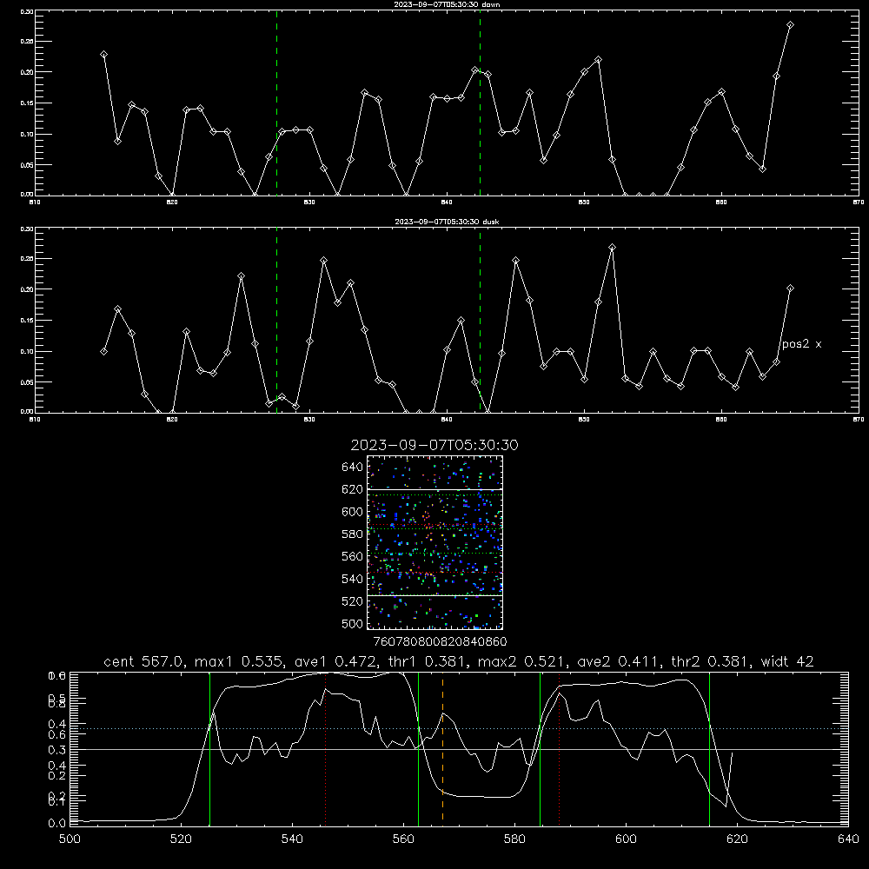This screenshot has width=869, height=869.
Task: Click the dusk plot title text
Action: (447, 222)
